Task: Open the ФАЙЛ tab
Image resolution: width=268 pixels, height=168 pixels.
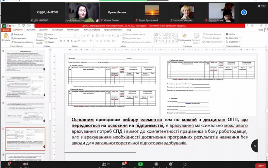Action: pyautogui.click(x=6, y=30)
